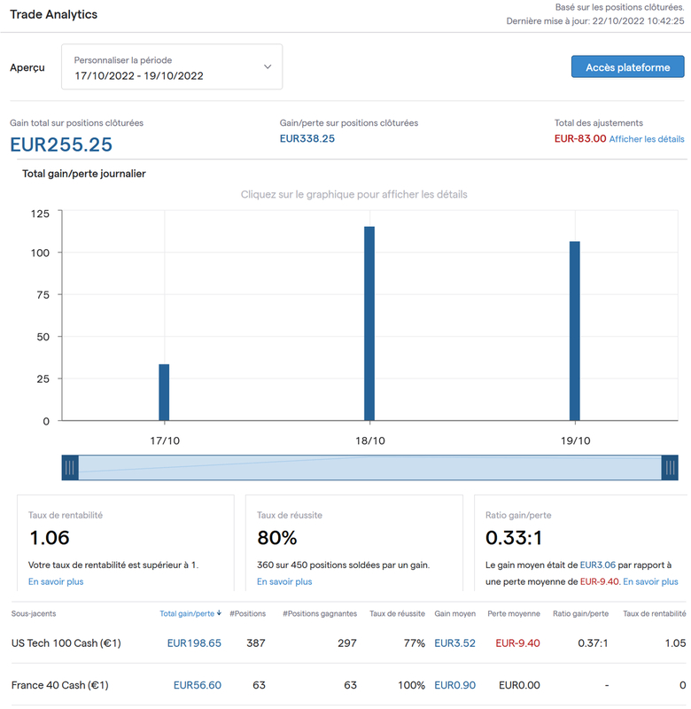Open the France 40 Cash row
The height and width of the screenshot is (709, 691).
(348, 685)
